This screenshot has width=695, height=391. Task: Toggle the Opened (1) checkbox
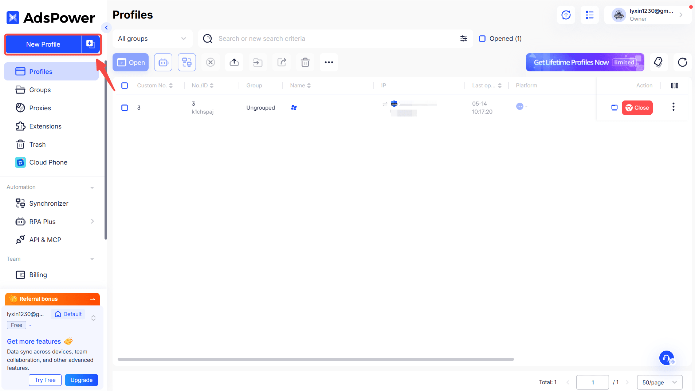point(482,39)
